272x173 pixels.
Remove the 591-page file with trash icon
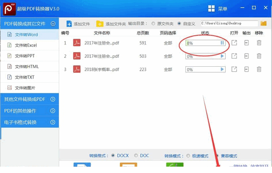point(259,43)
